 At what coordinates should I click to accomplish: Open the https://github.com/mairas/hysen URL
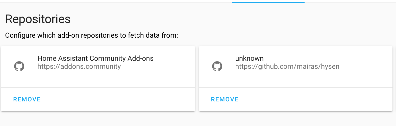pyautogui.click(x=287, y=67)
